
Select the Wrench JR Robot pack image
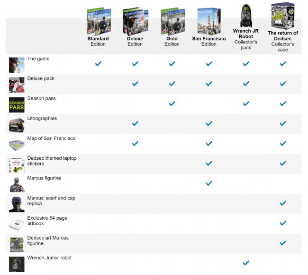point(245,17)
